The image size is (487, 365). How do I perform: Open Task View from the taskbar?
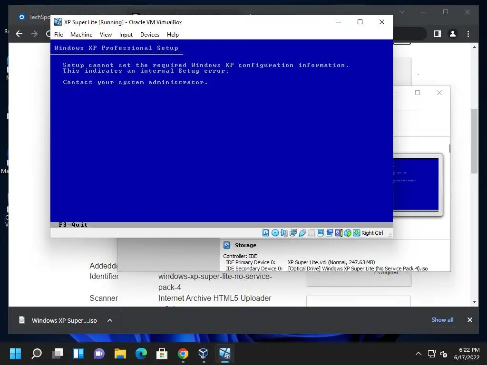[58, 354]
